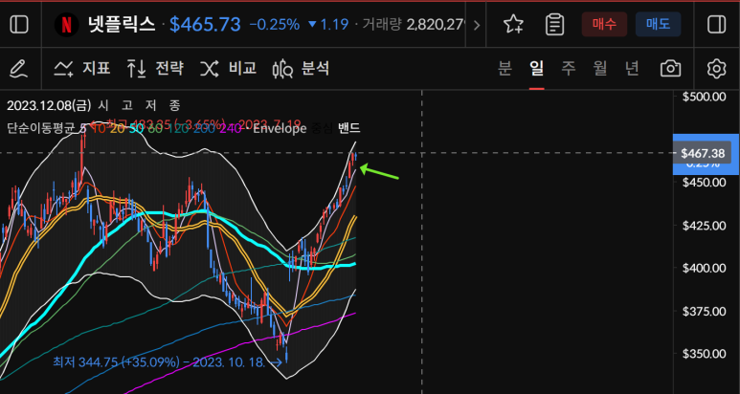Select the drawing pen tool
This screenshot has height=394, width=740.
coord(19,69)
